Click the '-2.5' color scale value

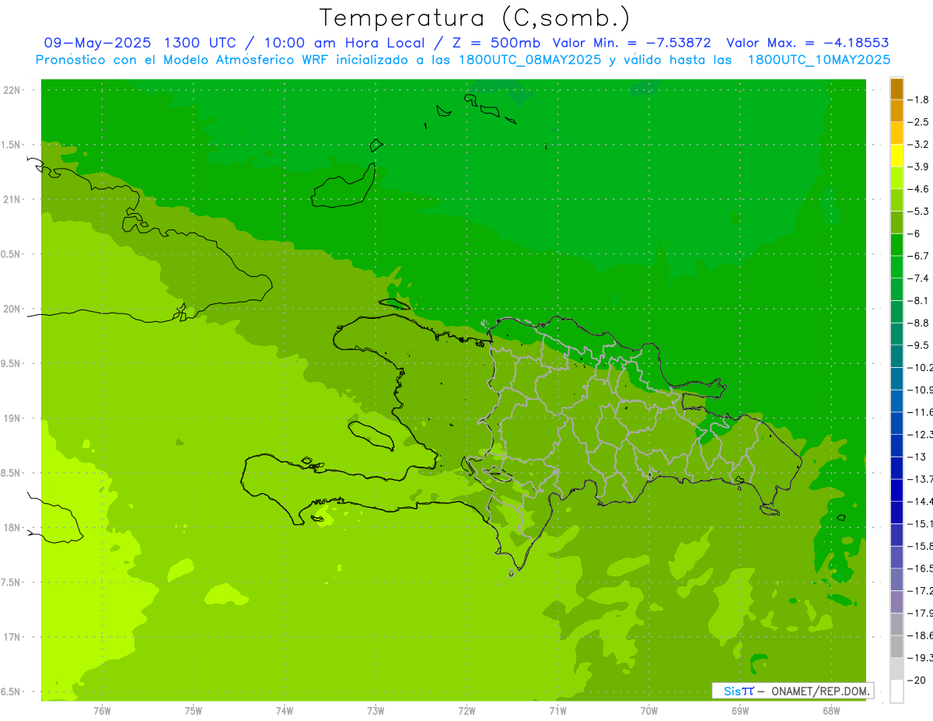click(x=919, y=122)
